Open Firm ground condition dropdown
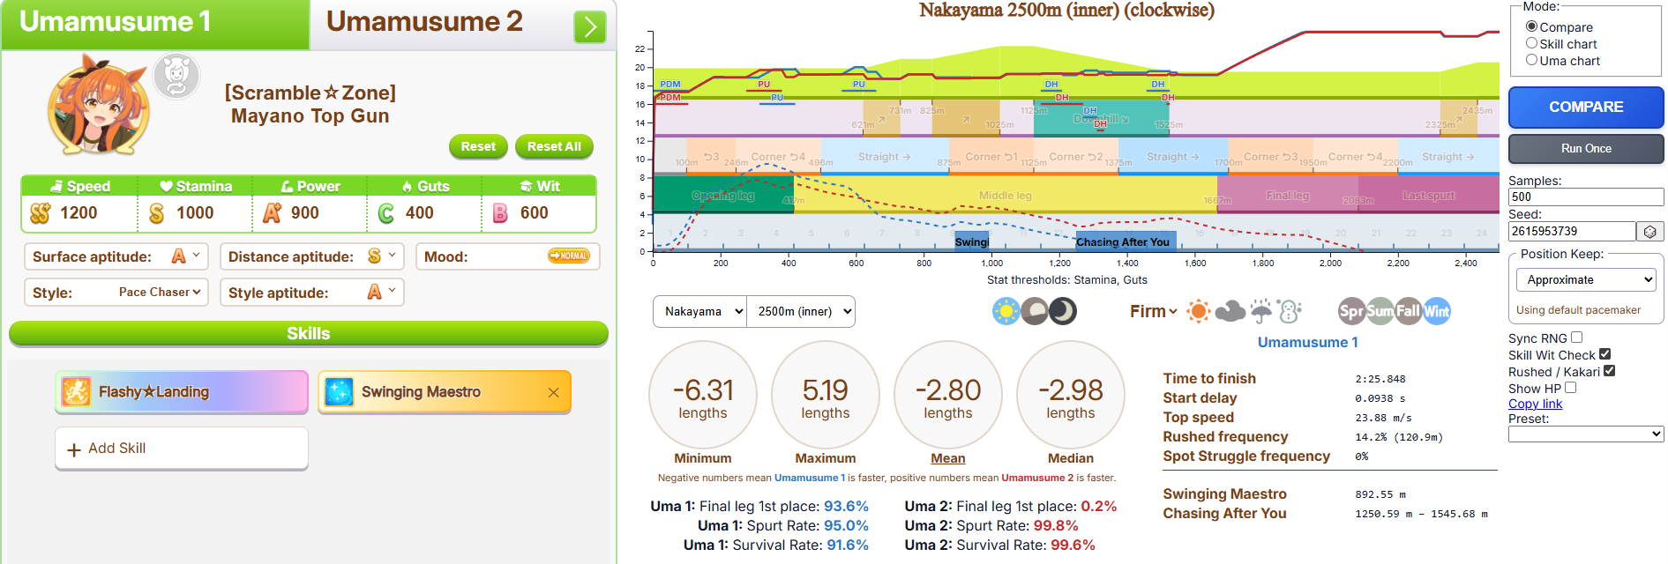 pyautogui.click(x=1153, y=311)
